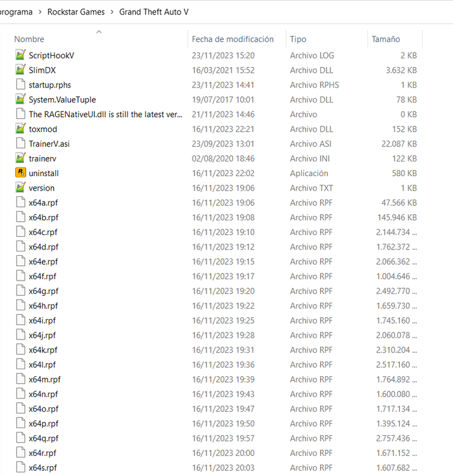Image resolution: width=453 pixels, height=475 pixels.
Task: Select the x64i.rpf file icon
Action: point(20,320)
